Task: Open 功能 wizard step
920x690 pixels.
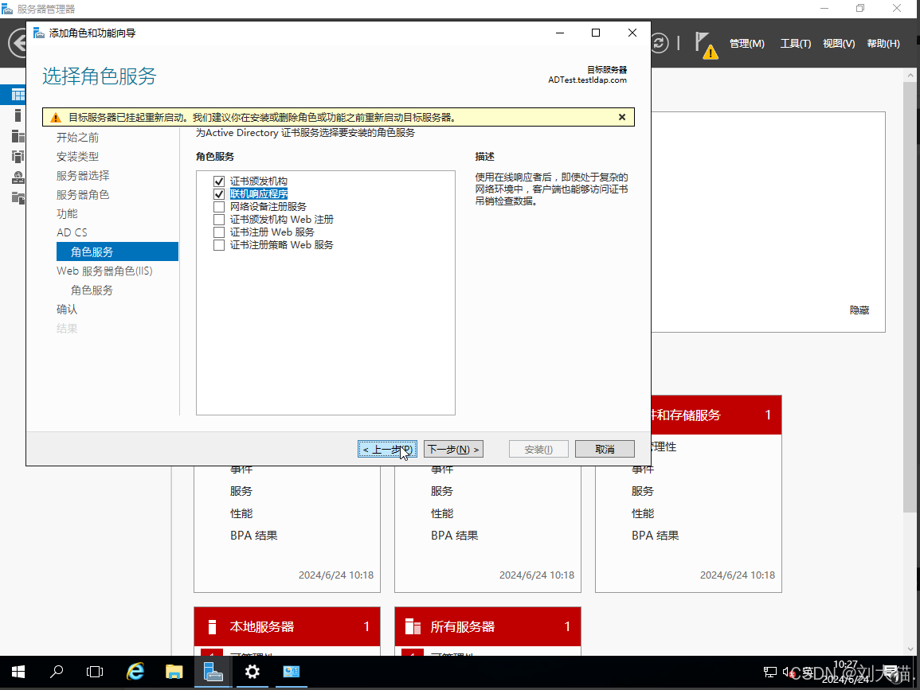Action: [67, 214]
